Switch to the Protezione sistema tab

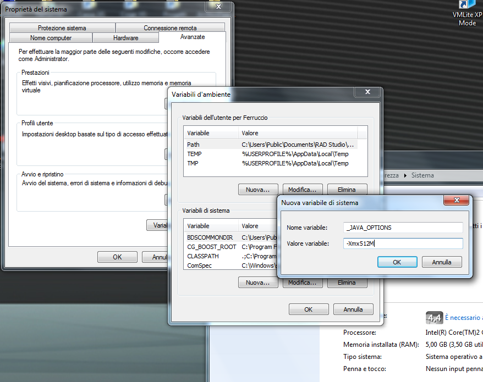(62, 27)
